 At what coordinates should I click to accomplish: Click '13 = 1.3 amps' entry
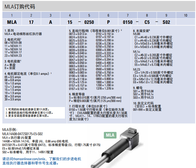point(13,87)
